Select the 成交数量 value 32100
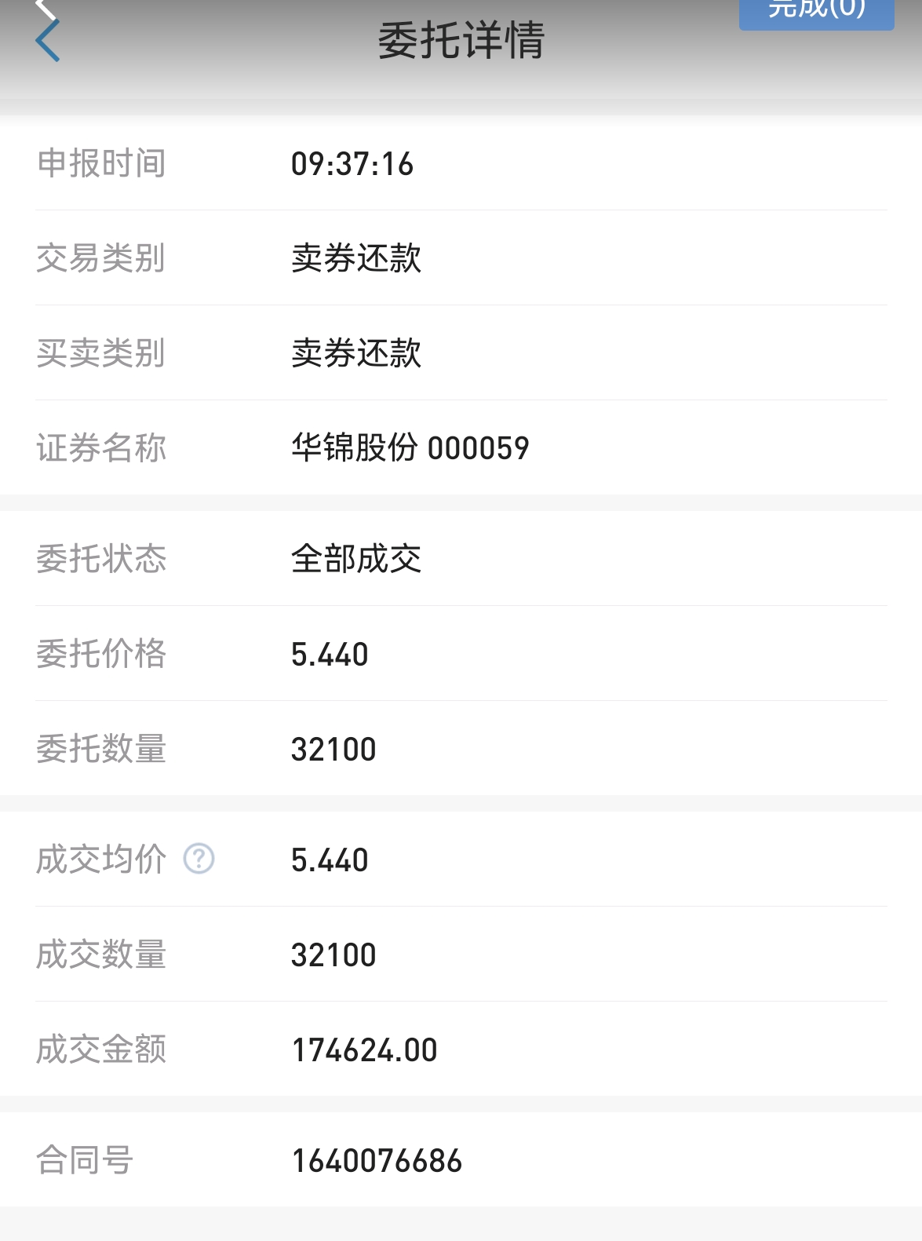The height and width of the screenshot is (1241, 922). tap(333, 955)
